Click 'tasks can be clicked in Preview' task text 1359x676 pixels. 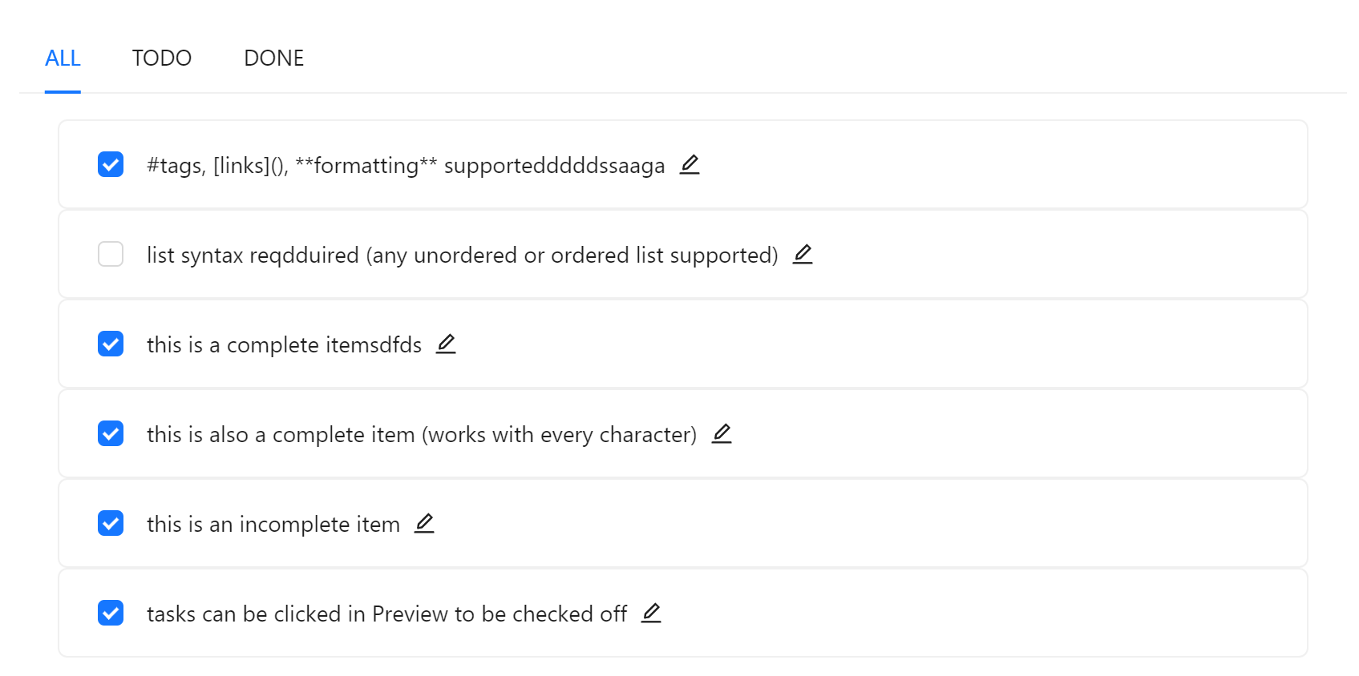pyautogui.click(x=386, y=614)
